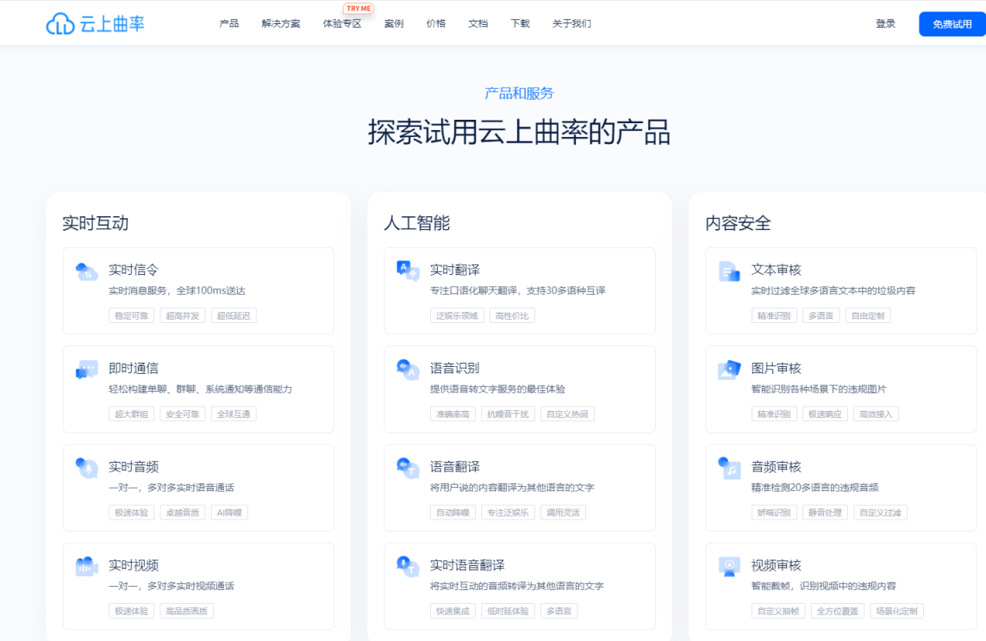
Task: Click the 文本审核 document icon
Action: pyautogui.click(x=727, y=271)
